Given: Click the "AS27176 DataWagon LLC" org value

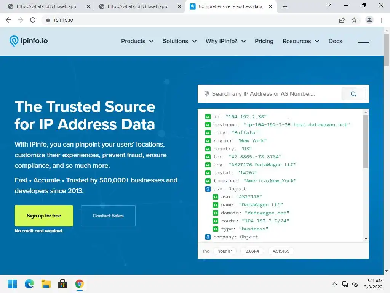Looking at the screenshot, I should 262,165.
